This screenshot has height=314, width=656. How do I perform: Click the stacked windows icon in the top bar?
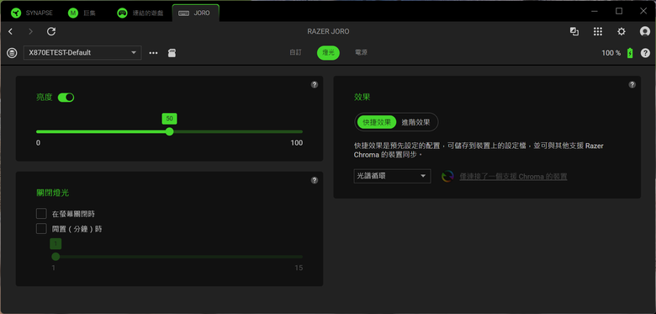pyautogui.click(x=574, y=31)
